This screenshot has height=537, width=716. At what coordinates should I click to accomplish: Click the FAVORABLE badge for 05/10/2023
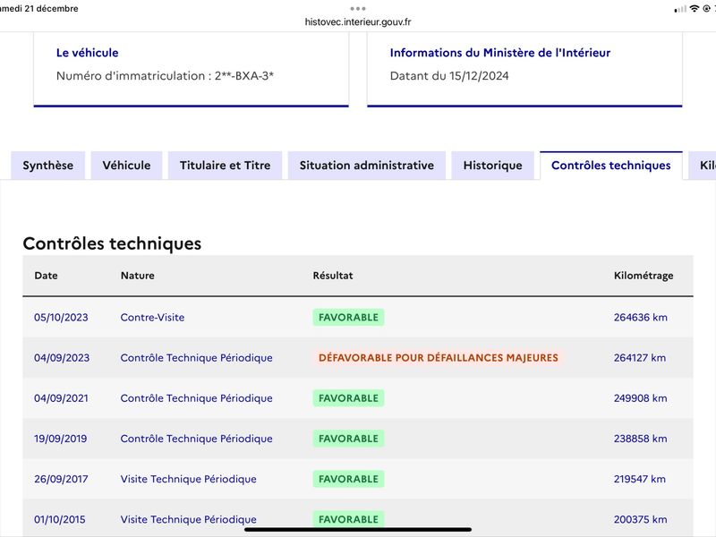click(348, 318)
